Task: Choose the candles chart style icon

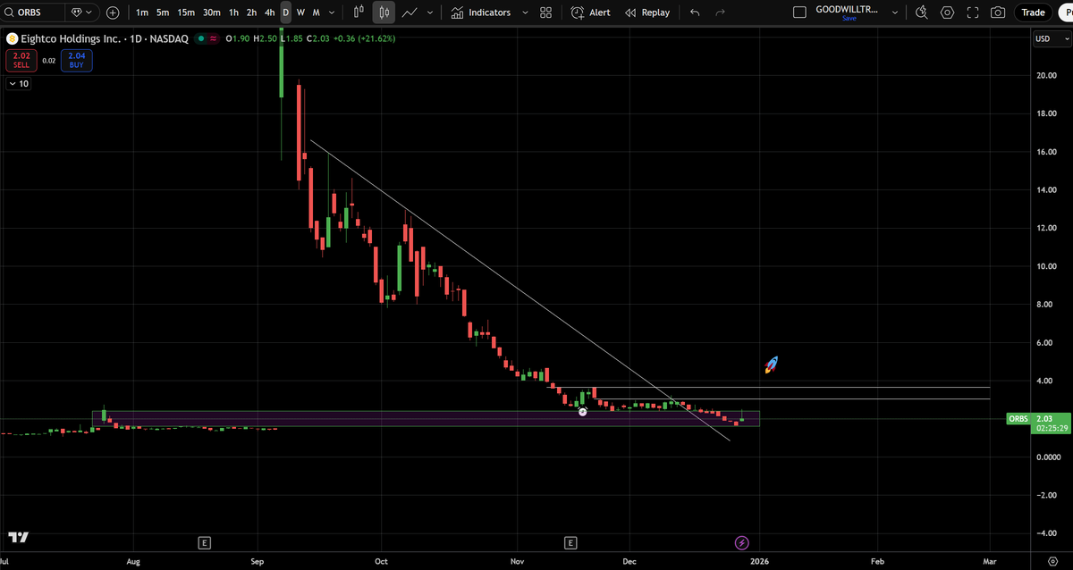Action: [384, 13]
